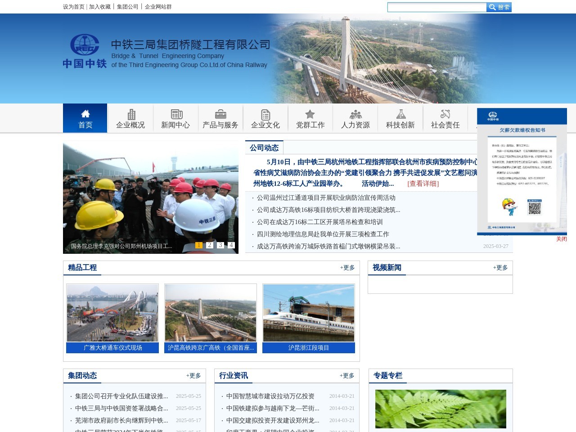The image size is (576, 432).
Task: Click 沪昆浙江段项目 caption
Action: (x=309, y=348)
